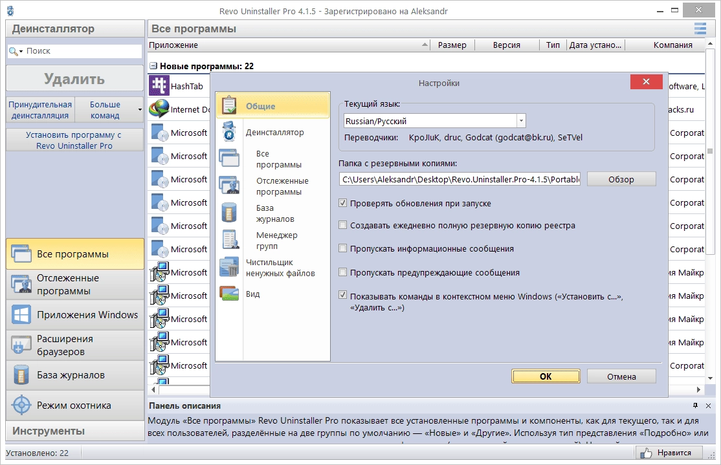The width and height of the screenshot is (721, 465).
Task: Open the Текущий язык language dropdown
Action: pyautogui.click(x=521, y=121)
